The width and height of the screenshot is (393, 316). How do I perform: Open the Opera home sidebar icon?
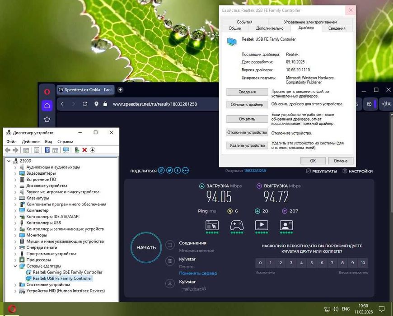(x=47, y=106)
